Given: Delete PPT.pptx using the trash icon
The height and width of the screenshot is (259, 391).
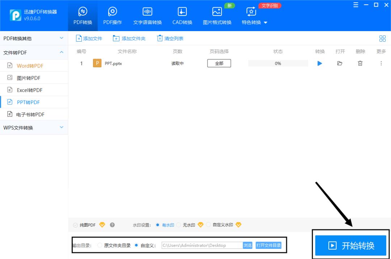Looking at the screenshot, I should click(x=360, y=63).
